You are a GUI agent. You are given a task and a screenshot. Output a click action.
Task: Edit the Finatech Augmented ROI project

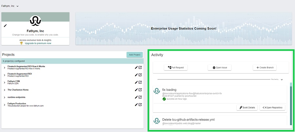pos(136,75)
